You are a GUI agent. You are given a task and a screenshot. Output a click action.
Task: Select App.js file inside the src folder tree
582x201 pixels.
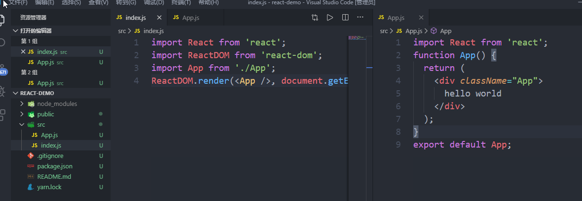[61, 135]
